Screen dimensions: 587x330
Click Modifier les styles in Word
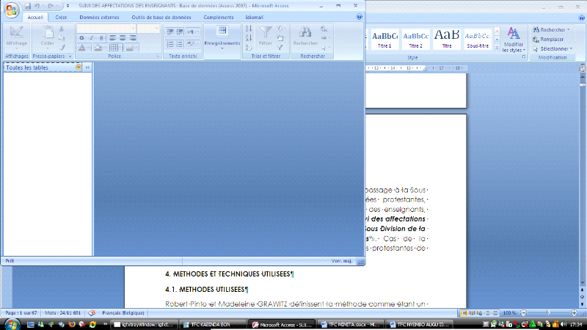(x=513, y=40)
